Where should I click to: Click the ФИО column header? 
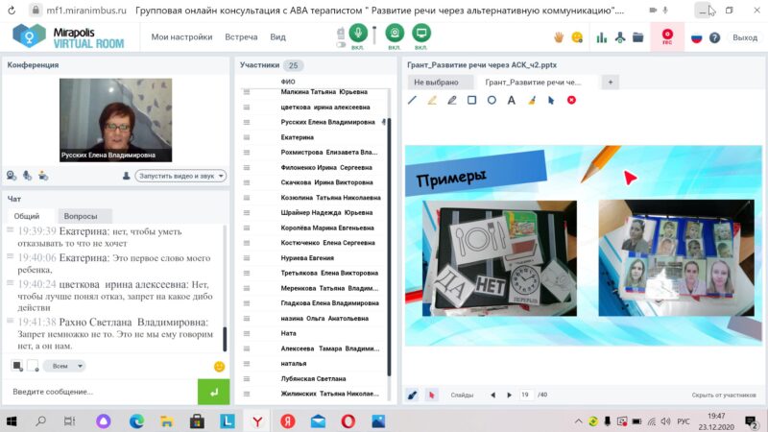288,82
